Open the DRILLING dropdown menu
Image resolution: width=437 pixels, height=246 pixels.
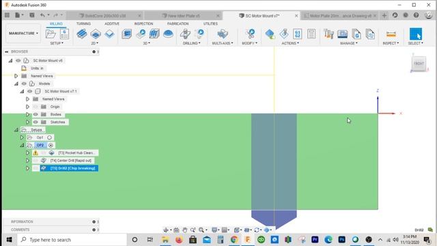pos(191,43)
